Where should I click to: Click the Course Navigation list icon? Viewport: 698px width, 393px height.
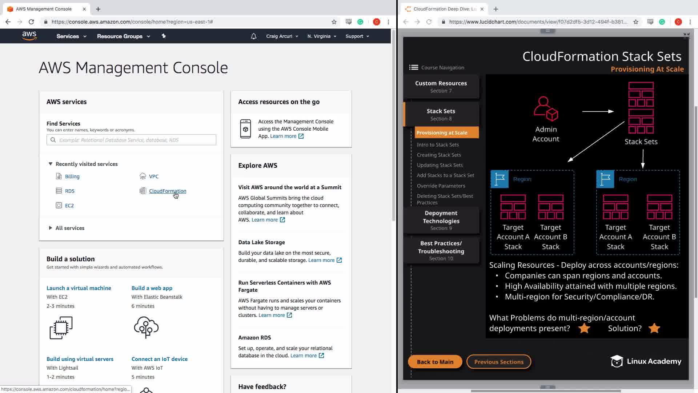click(413, 67)
